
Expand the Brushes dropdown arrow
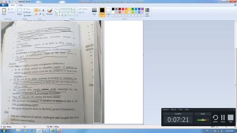pyautogui.click(x=50, y=16)
